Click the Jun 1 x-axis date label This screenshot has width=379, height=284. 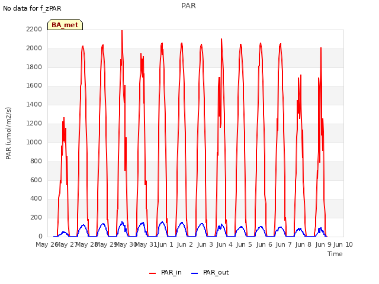click(x=165, y=244)
